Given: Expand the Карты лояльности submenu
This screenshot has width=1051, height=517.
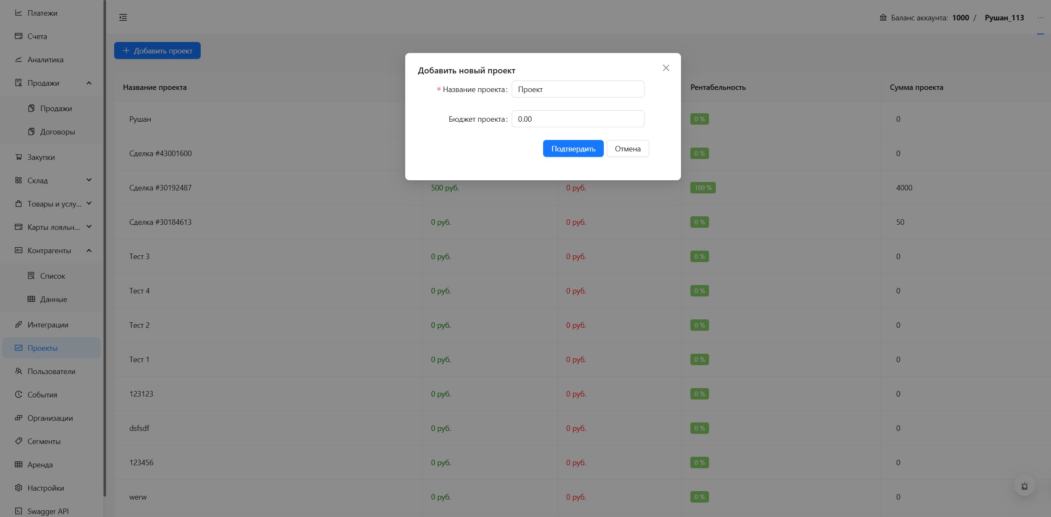Looking at the screenshot, I should (89, 227).
